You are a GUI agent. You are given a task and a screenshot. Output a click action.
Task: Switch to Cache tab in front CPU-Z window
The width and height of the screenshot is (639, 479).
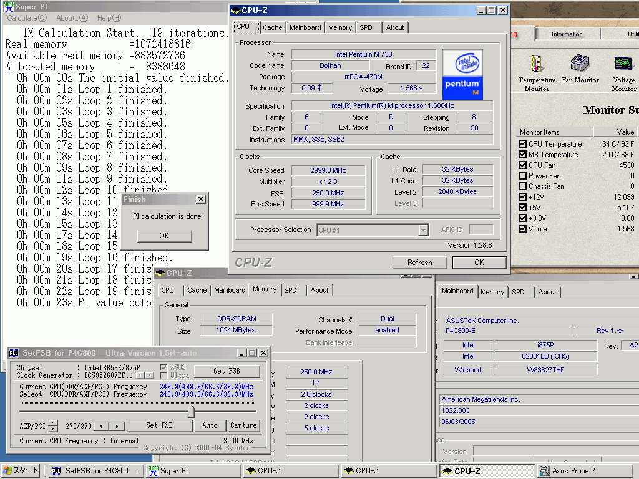pos(272,27)
